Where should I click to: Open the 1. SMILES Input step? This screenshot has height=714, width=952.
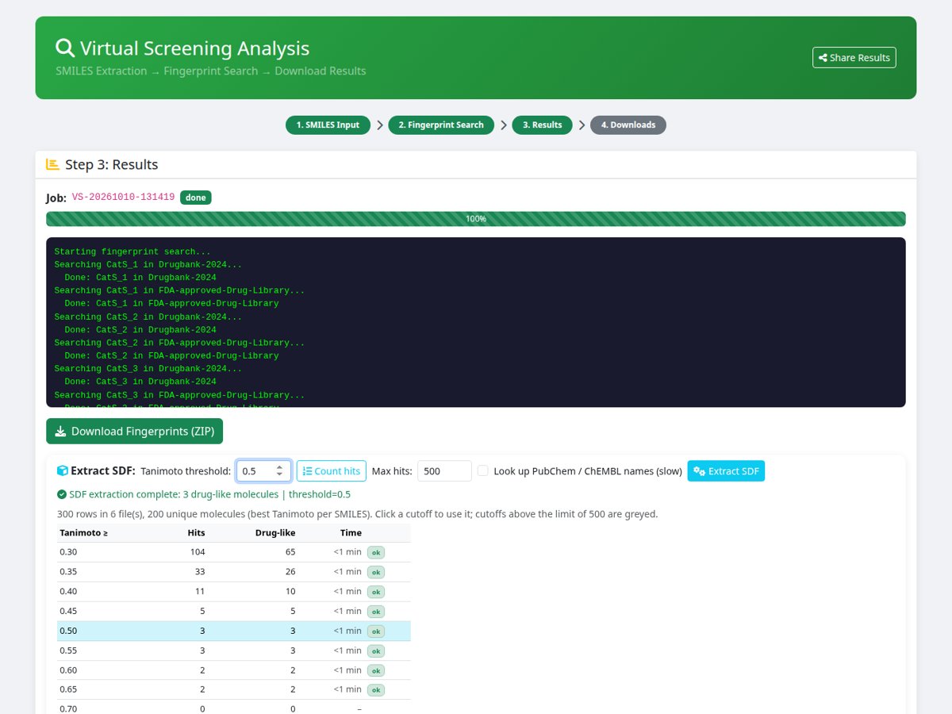(328, 125)
